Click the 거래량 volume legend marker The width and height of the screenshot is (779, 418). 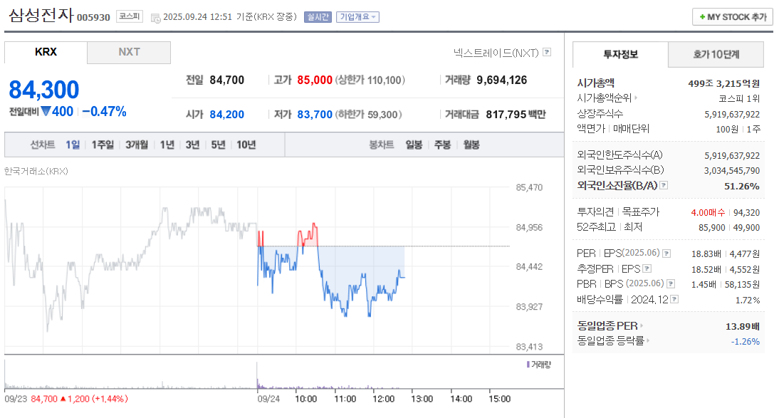pyautogui.click(x=528, y=365)
